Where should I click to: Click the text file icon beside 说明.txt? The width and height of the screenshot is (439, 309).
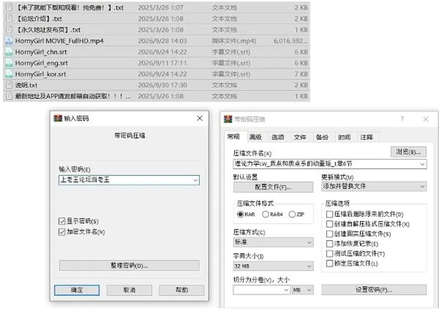point(9,85)
